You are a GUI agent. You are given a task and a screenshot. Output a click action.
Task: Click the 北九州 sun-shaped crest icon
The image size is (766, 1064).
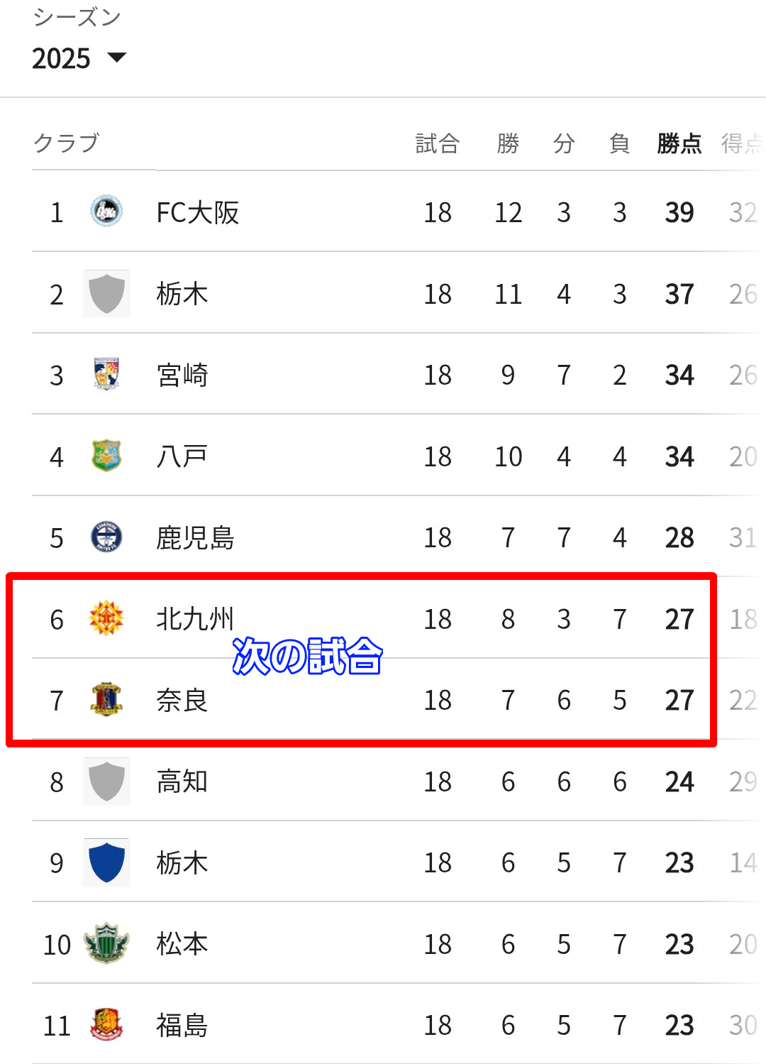tap(106, 618)
